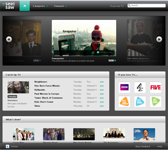This screenshot has width=168, height=150.
Task: Open the BBC channel logo
Action: [x=124, y=87]
